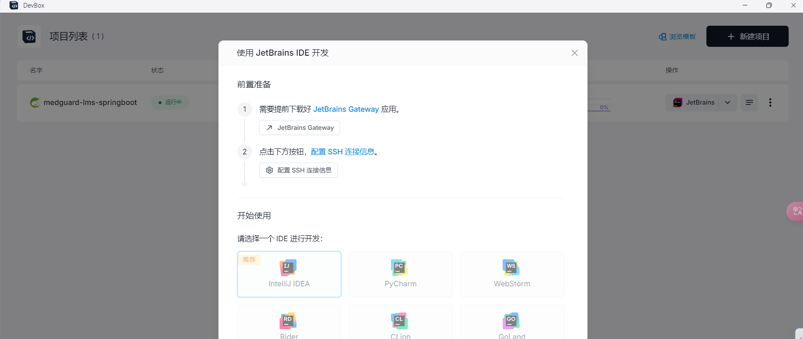Close the JetBrains IDE dialog

point(574,53)
